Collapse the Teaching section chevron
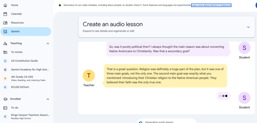The width and height of the screenshot is (257, 123). 48,43
